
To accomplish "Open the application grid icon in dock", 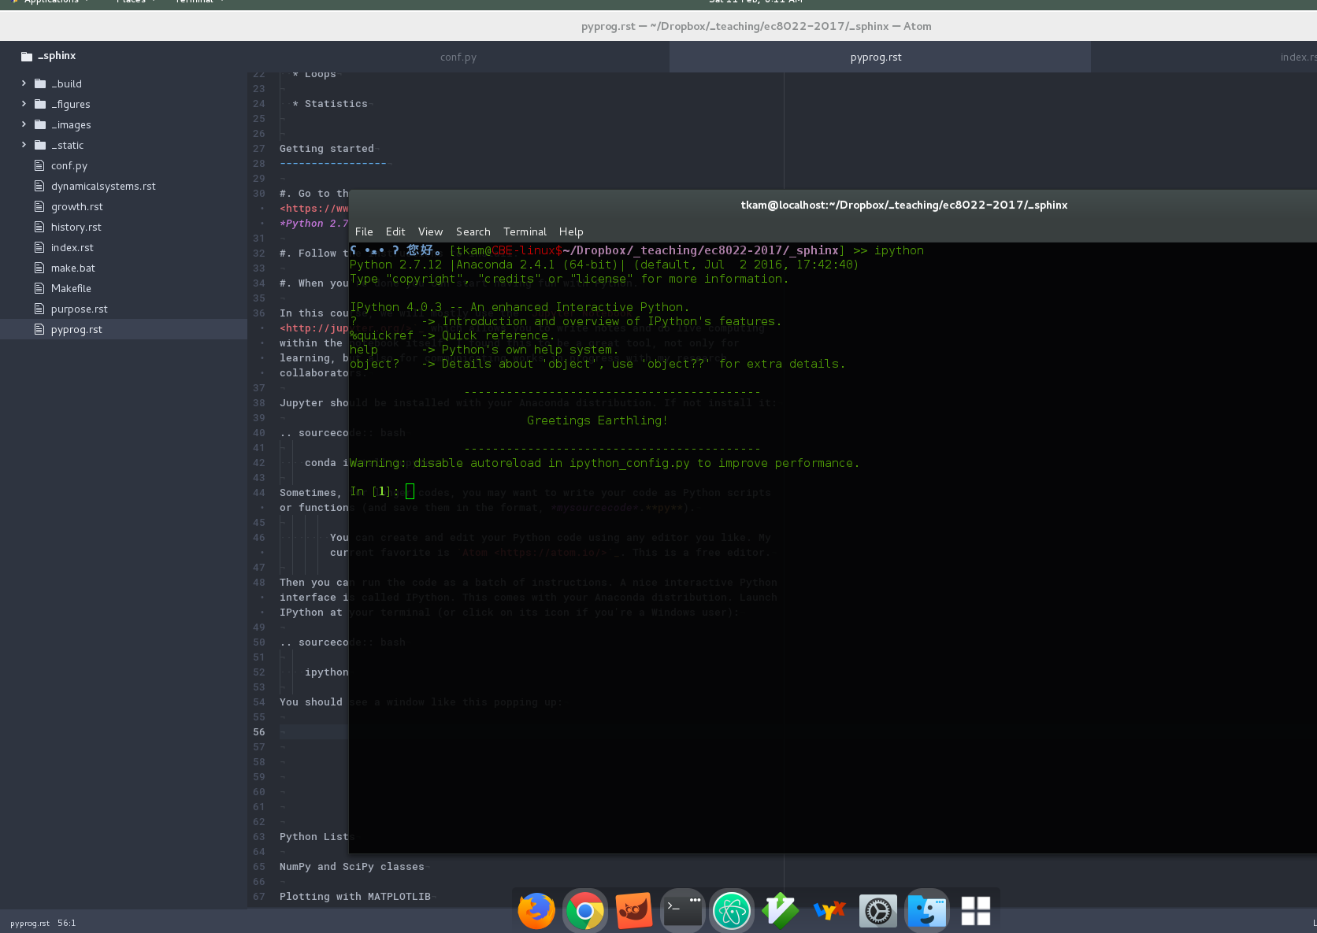I will (976, 911).
